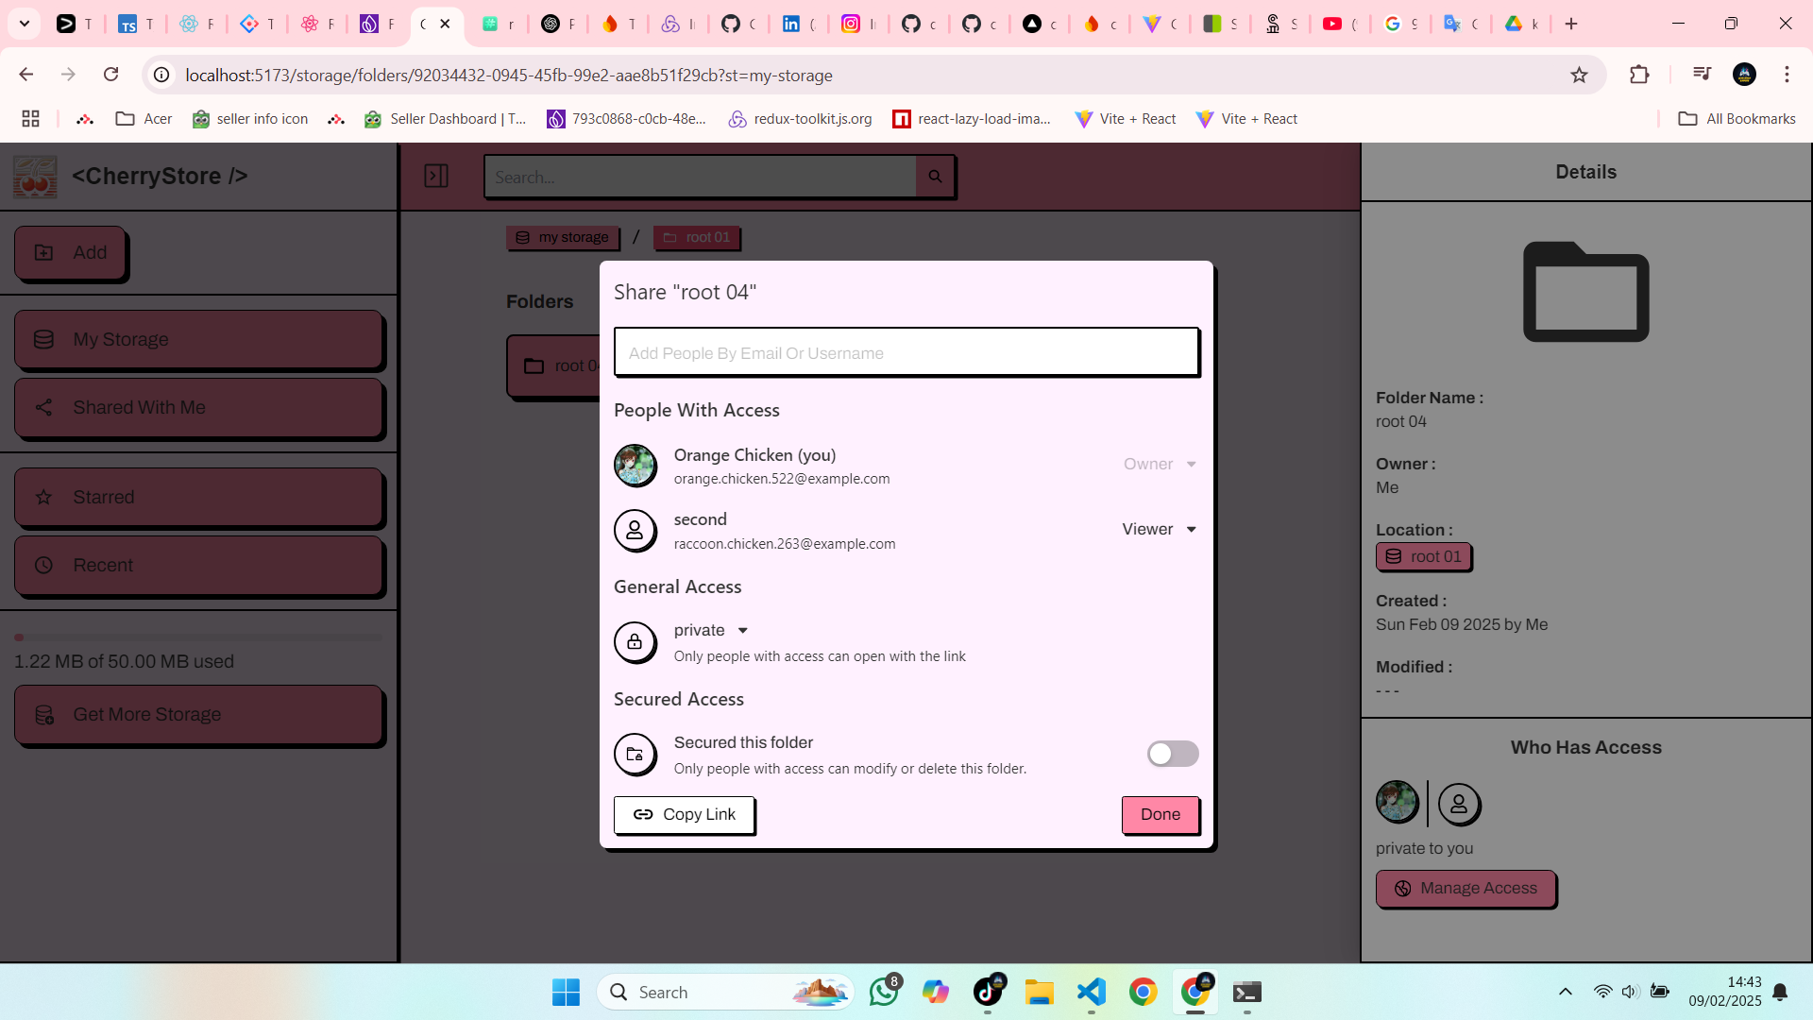Go to the Starred section
This screenshot has width=1813, height=1020.
[x=198, y=498]
